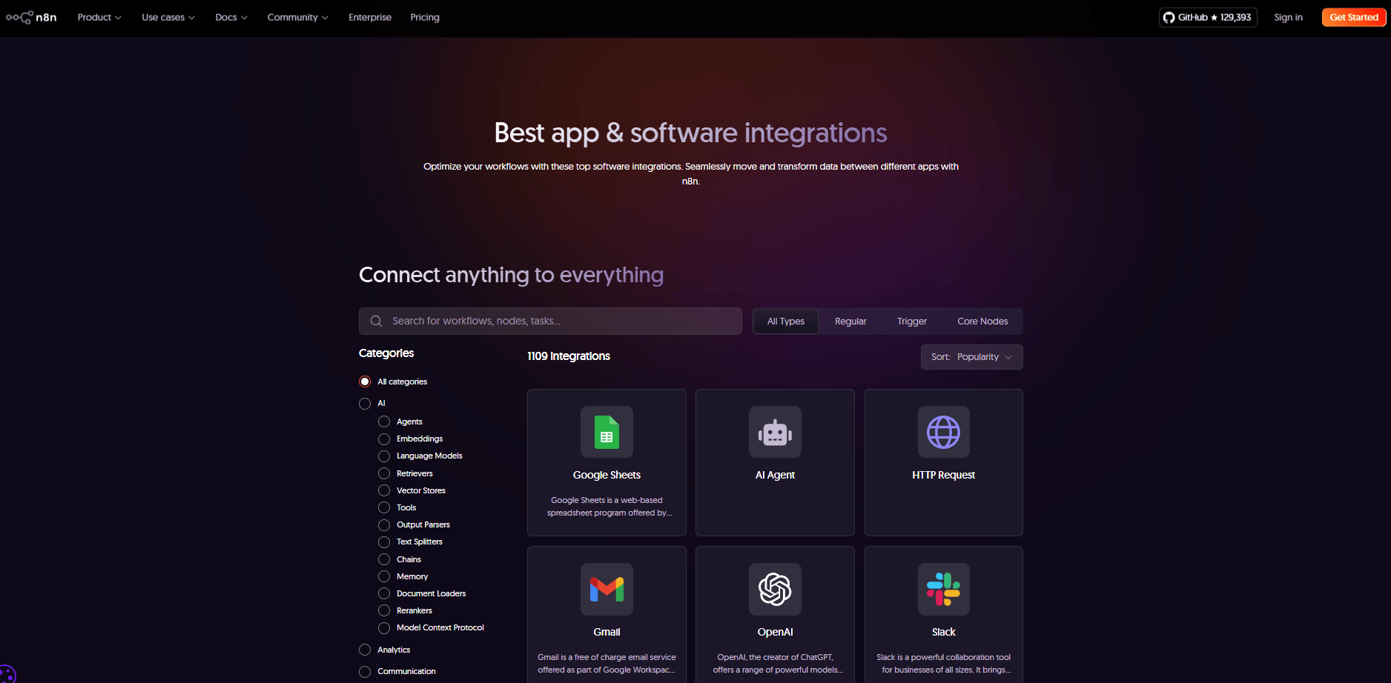Open the Gmail card title
The image size is (1391, 683).
click(607, 632)
